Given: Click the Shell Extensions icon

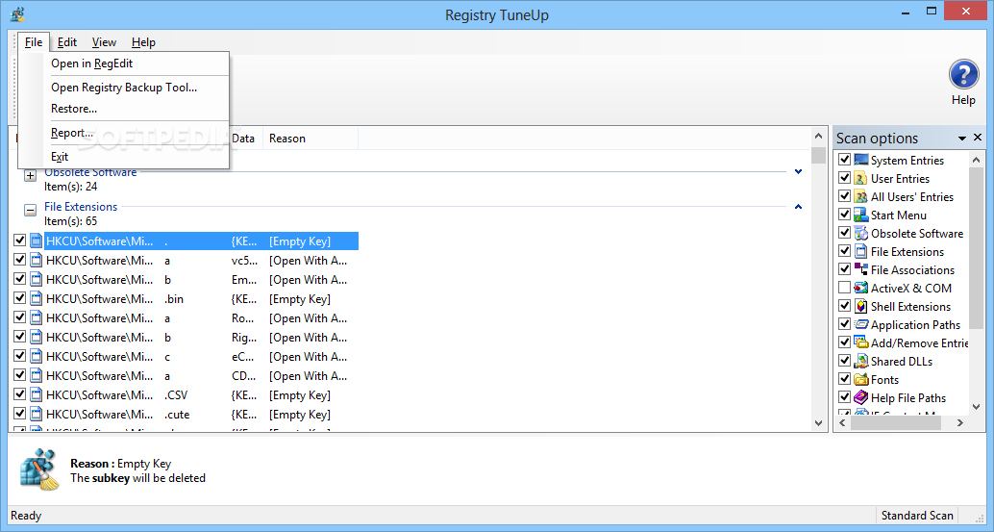Looking at the screenshot, I should tap(861, 306).
